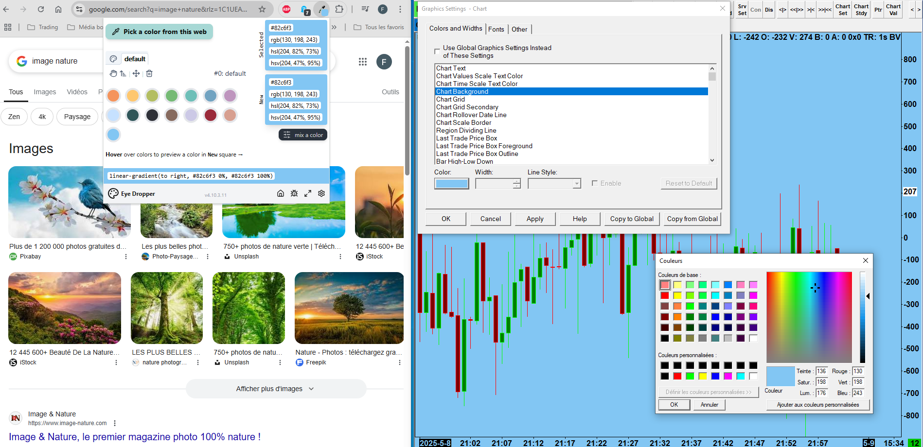Toggle Use Global Graphics Settings checkbox
923x447 pixels.
(x=437, y=51)
